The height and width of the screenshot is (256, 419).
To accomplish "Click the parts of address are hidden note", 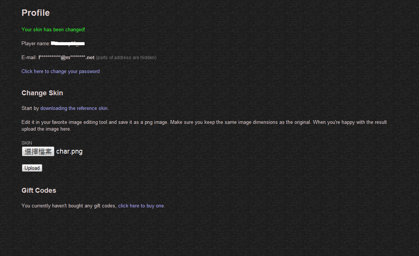I will click(x=126, y=58).
